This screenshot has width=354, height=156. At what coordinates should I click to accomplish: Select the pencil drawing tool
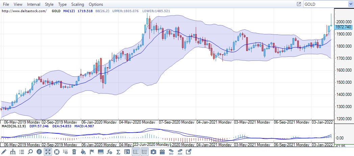coord(4,152)
